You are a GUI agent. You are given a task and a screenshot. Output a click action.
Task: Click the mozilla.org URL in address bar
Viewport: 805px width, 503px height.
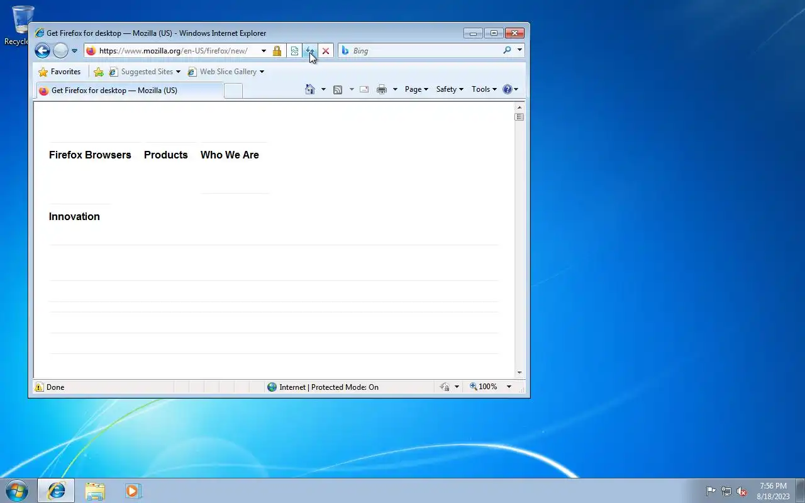click(173, 51)
